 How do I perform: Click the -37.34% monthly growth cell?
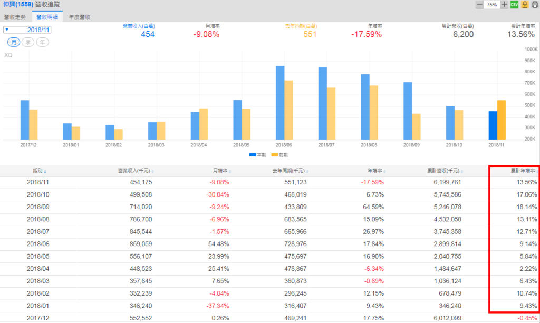(218, 306)
